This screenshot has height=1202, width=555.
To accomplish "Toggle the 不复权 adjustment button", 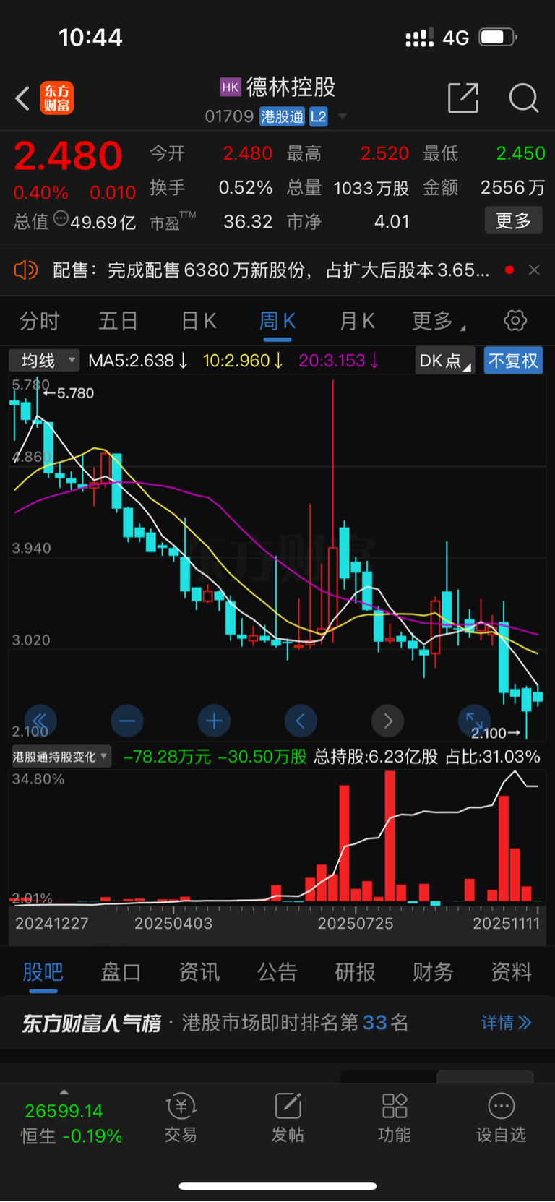I will [513, 360].
